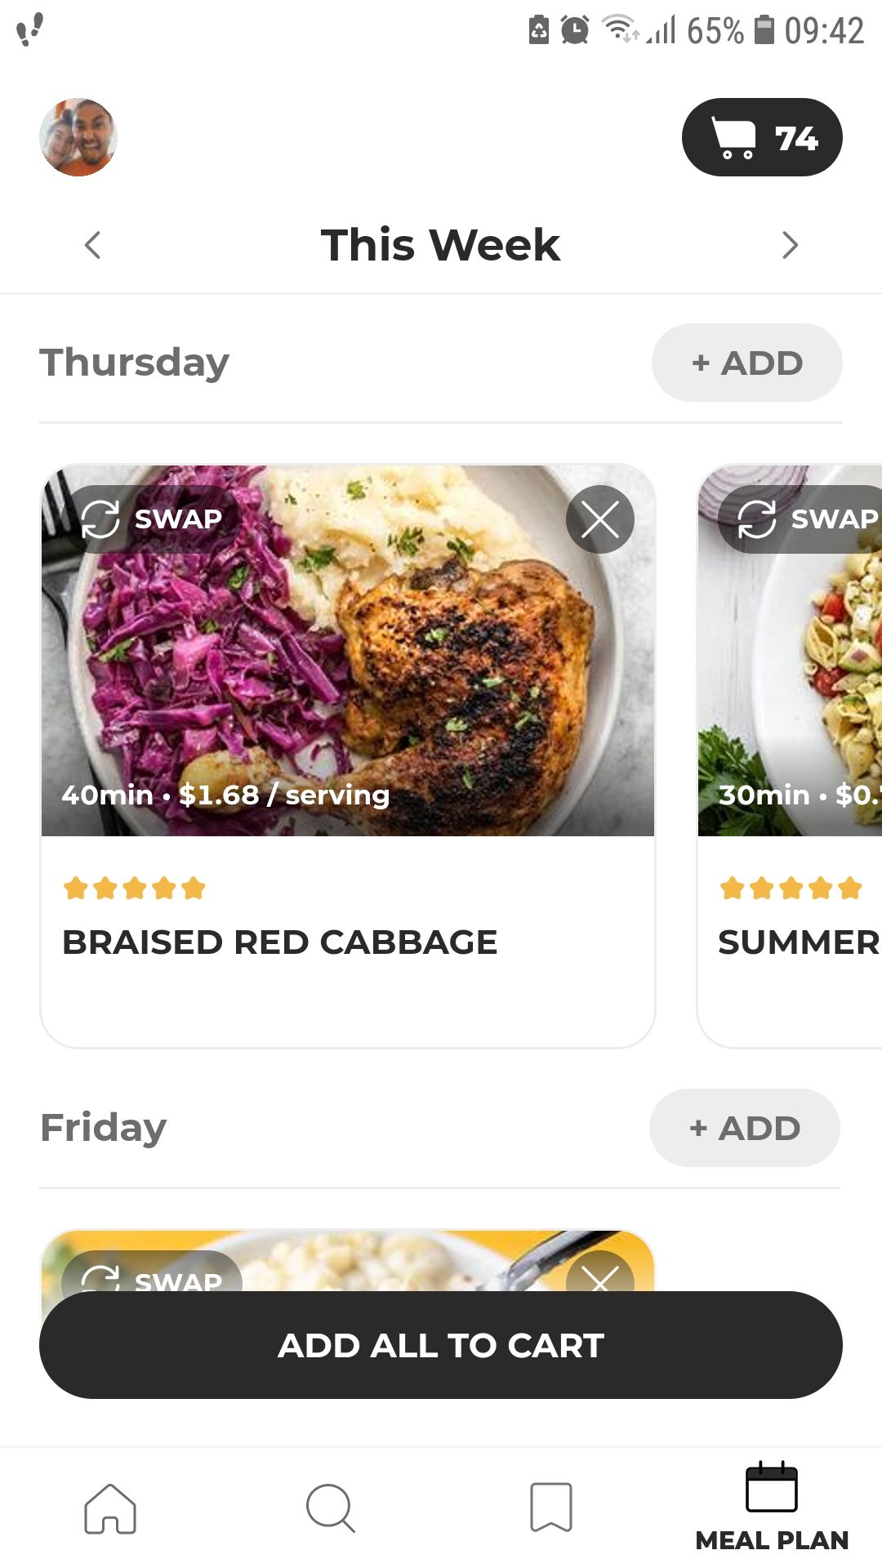Open the Search tab icon
This screenshot has height=1568, width=882.
(x=330, y=1508)
